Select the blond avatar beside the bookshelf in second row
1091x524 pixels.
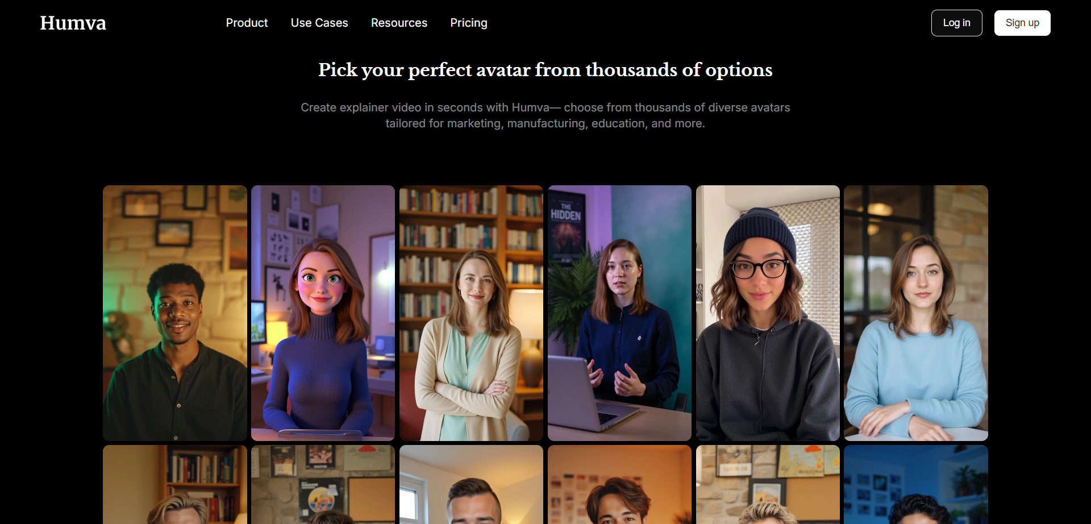(175, 484)
